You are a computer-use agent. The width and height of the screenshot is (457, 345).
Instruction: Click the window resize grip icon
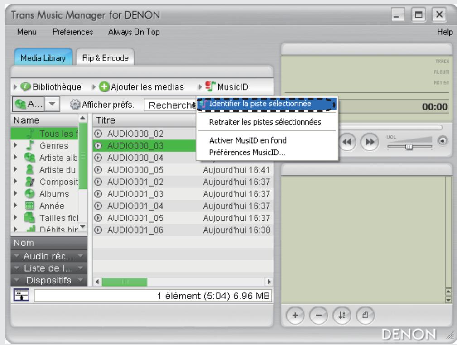coord(450,336)
